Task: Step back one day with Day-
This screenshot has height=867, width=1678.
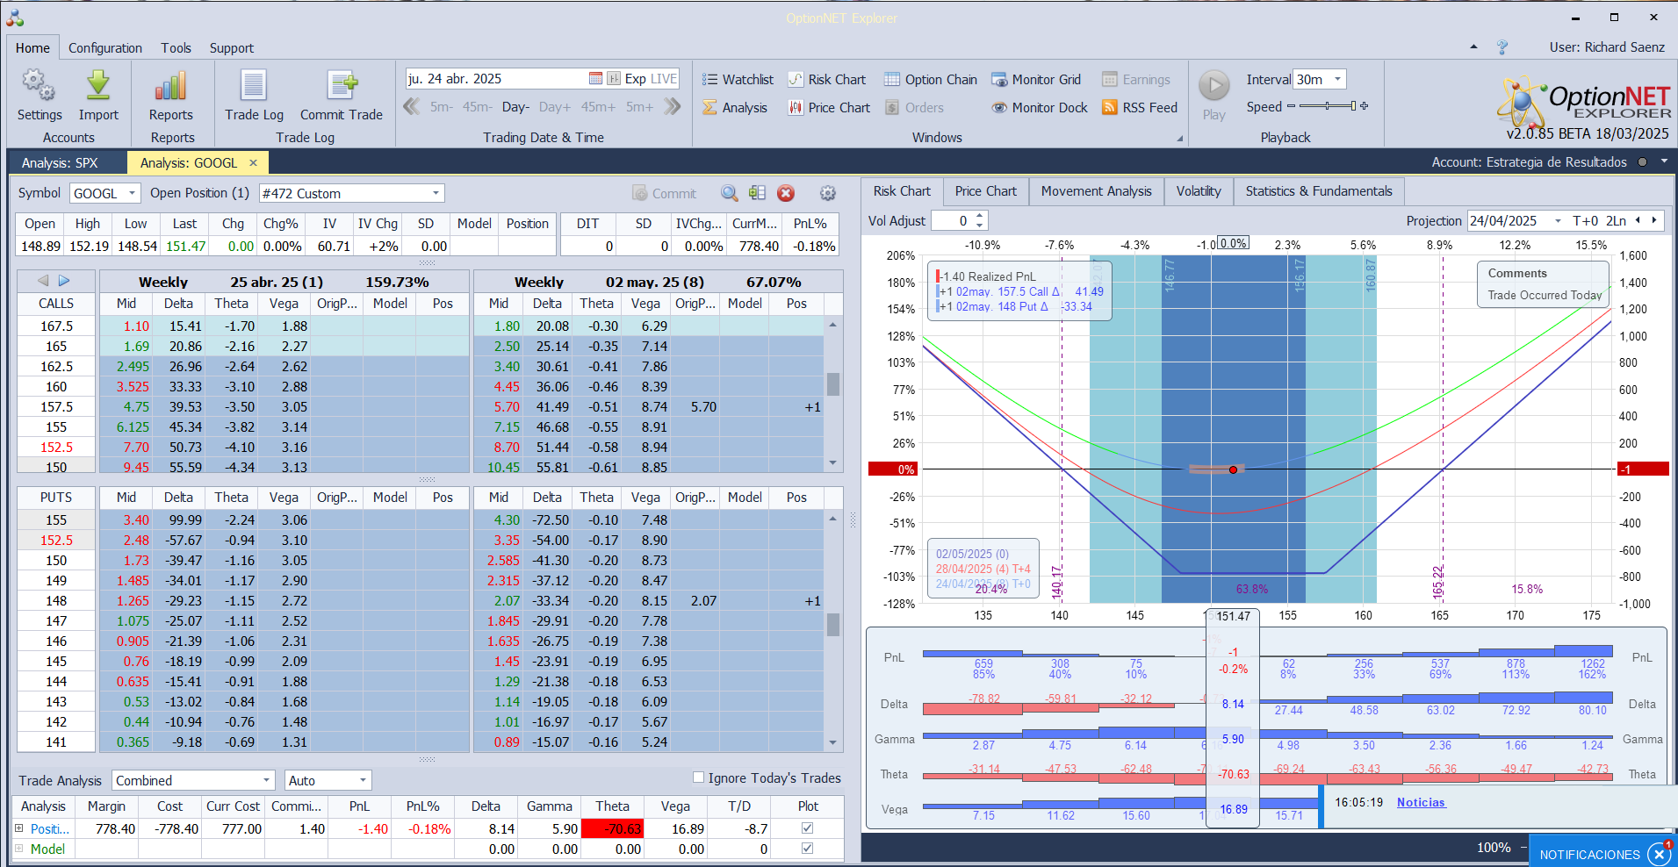Action: click(x=515, y=107)
